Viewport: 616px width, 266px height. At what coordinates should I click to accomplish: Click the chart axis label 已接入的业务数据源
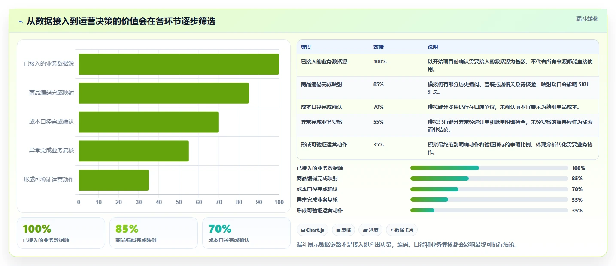[49, 63]
